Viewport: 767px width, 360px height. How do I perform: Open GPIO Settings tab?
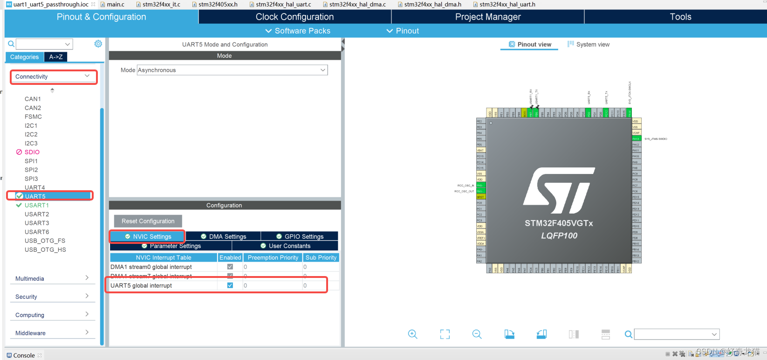point(300,236)
